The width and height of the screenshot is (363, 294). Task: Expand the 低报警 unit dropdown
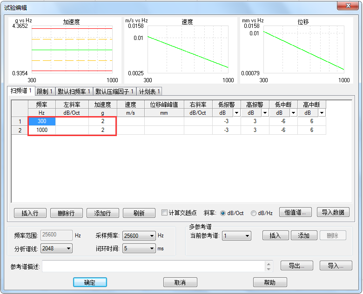coord(236,113)
